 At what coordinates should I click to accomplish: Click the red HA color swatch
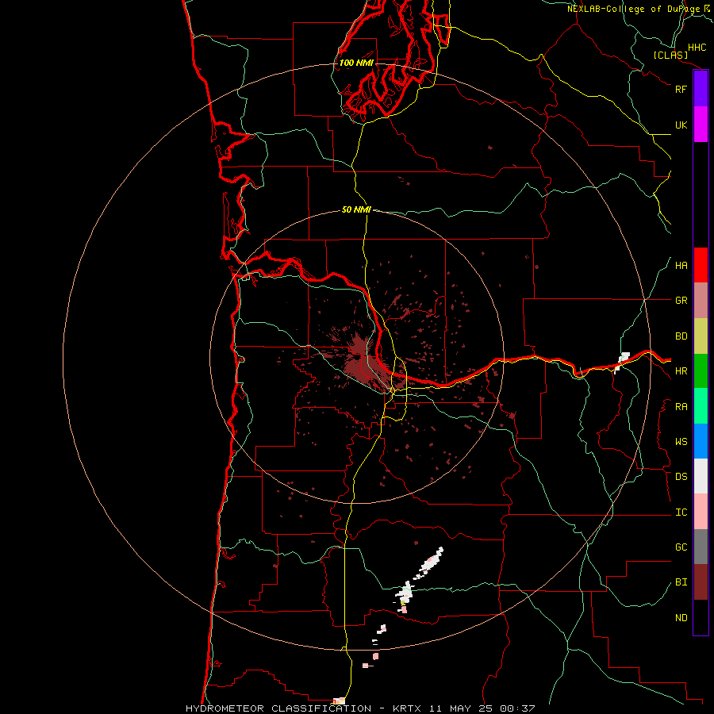point(701,265)
